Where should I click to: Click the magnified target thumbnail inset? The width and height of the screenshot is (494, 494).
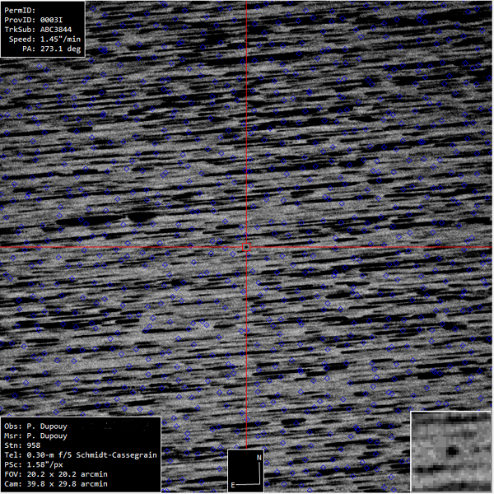tap(452, 452)
